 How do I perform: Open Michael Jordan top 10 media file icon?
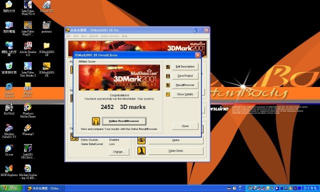pos(28,172)
